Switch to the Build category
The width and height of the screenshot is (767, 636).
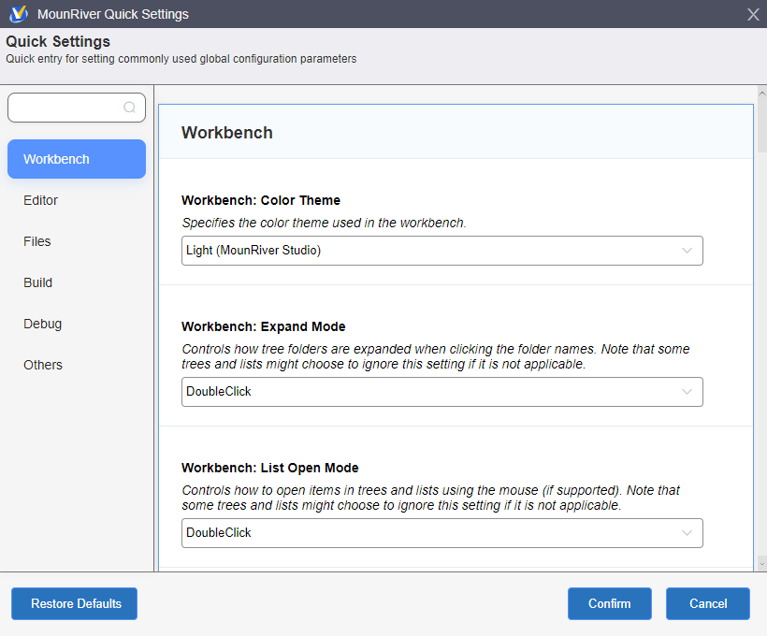[37, 282]
